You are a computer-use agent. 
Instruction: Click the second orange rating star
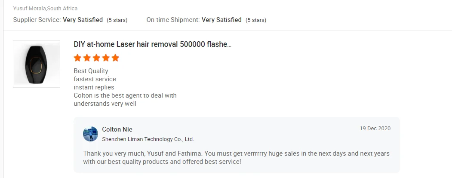coord(87,58)
